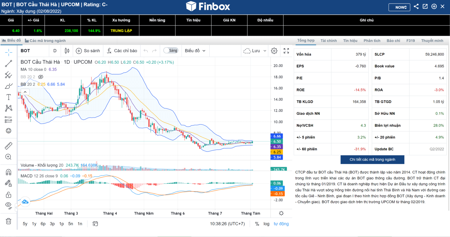Toggle tự động auto scale
The height and width of the screenshot is (237, 450).
[281, 224]
